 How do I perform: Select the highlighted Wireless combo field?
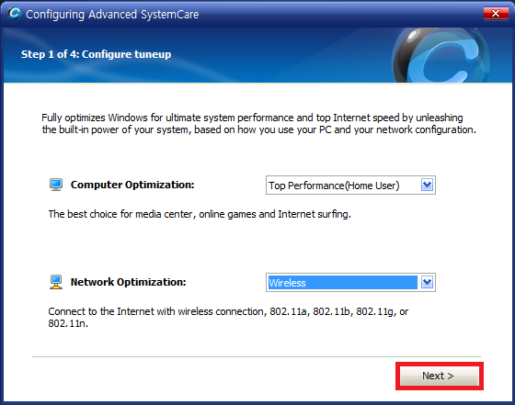[350, 282]
